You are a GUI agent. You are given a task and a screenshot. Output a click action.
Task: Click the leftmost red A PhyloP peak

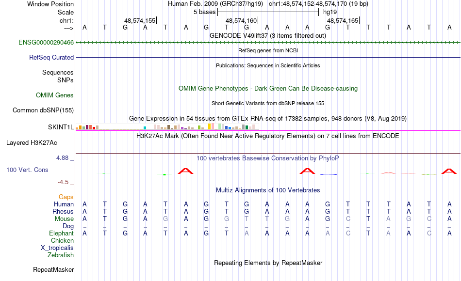tap(185, 171)
